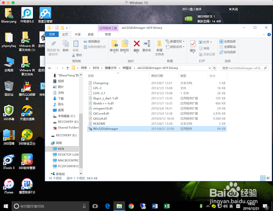Open Excel from taskbar
The width and height of the screenshot is (273, 211).
(166, 206)
